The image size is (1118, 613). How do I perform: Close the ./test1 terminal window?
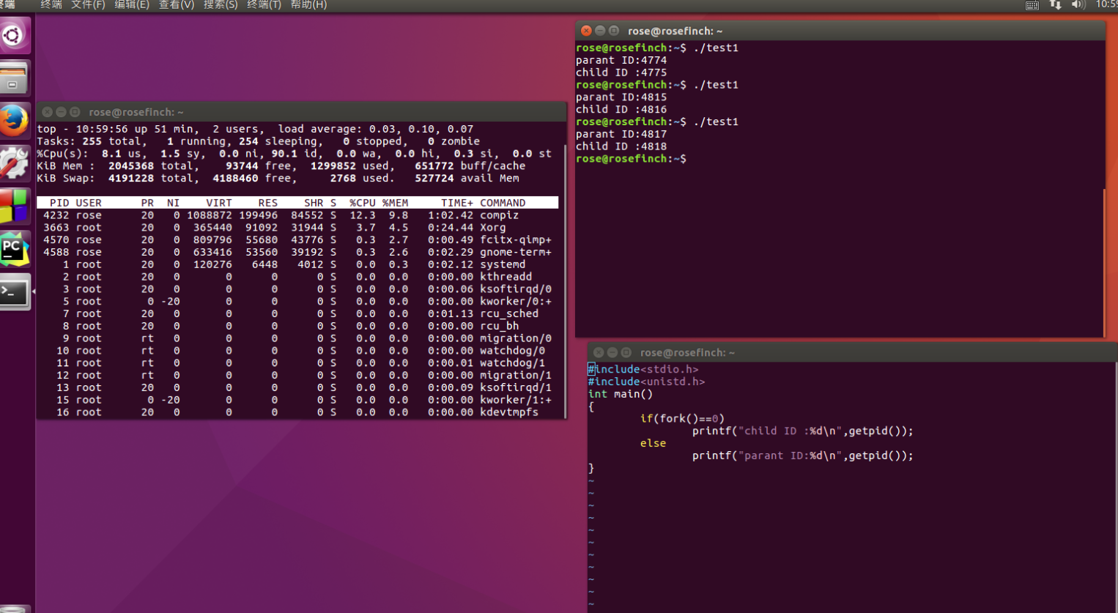586,31
